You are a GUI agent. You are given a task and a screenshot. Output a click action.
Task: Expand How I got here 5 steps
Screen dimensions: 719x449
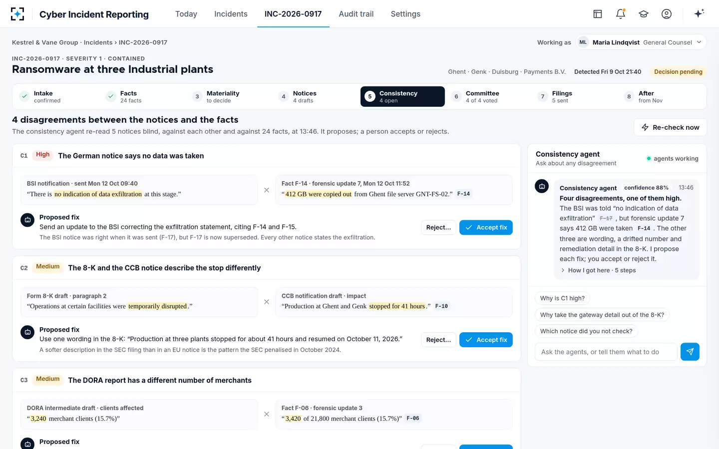pos(598,270)
